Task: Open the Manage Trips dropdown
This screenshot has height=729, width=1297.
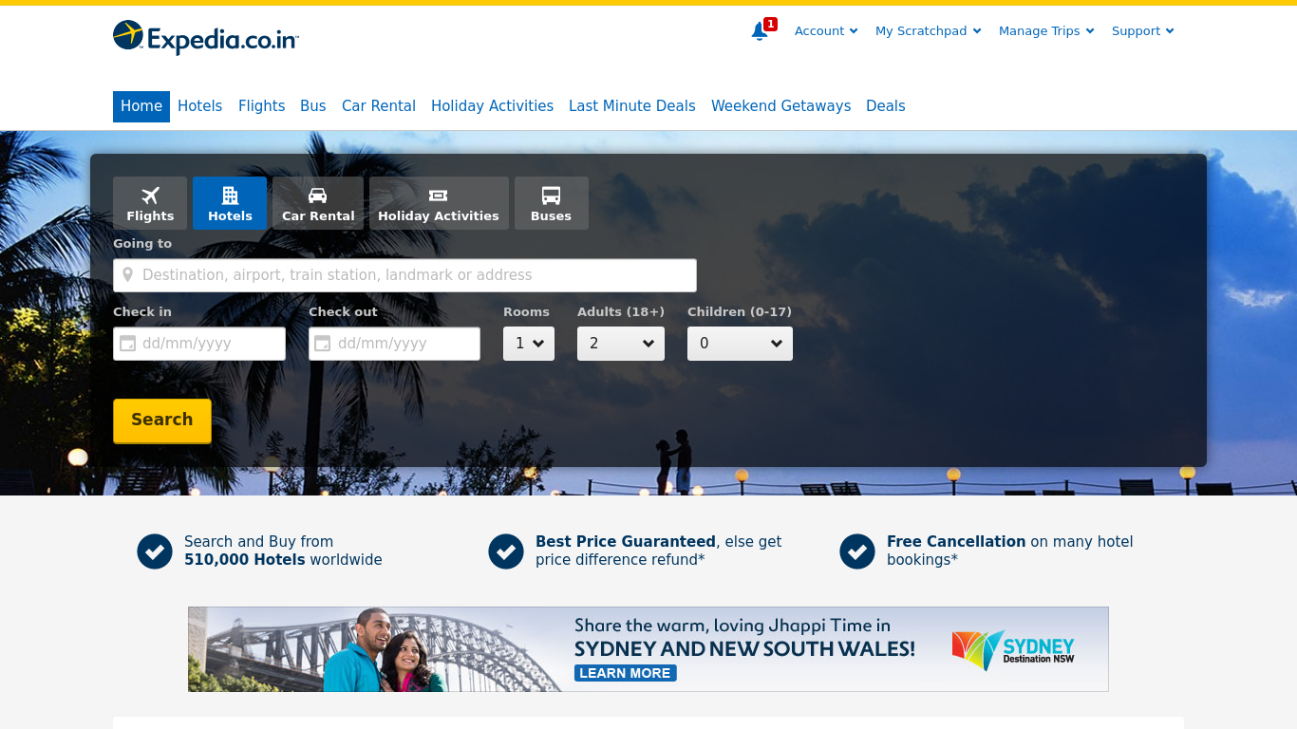Action: 1045,30
